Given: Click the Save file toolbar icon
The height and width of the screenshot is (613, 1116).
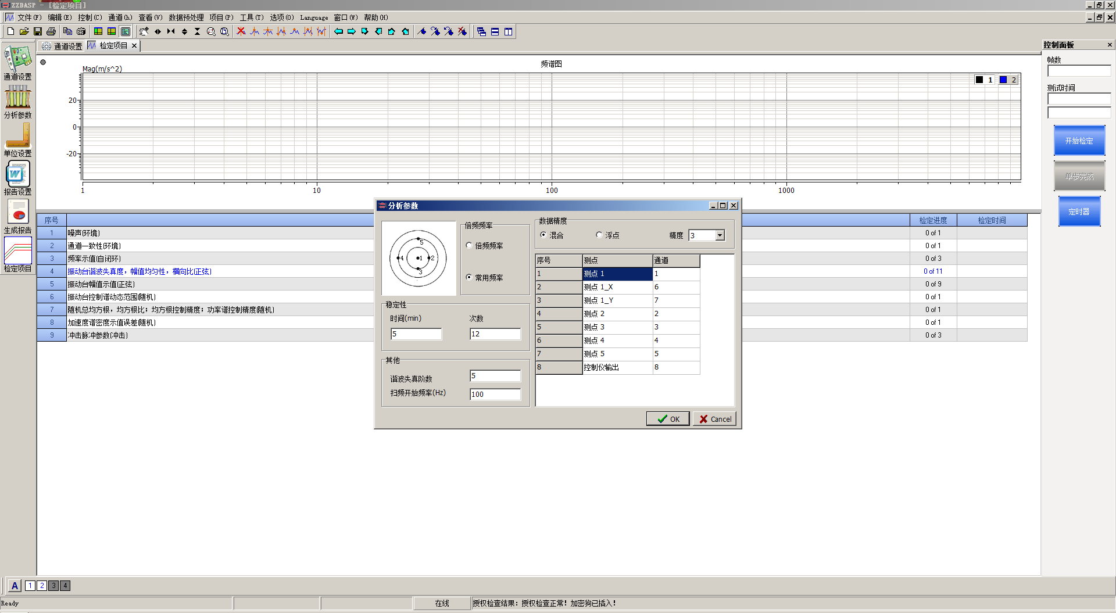Looking at the screenshot, I should [38, 31].
